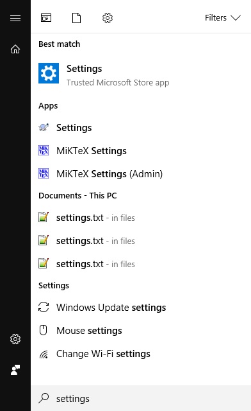Click the MiKTeX Settings icon
251x411 pixels.
[44, 150]
